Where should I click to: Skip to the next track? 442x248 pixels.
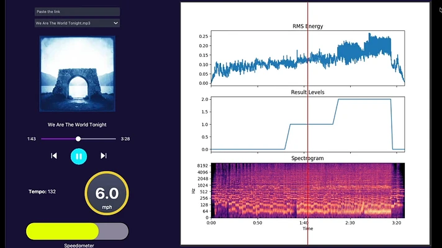[x=104, y=156]
